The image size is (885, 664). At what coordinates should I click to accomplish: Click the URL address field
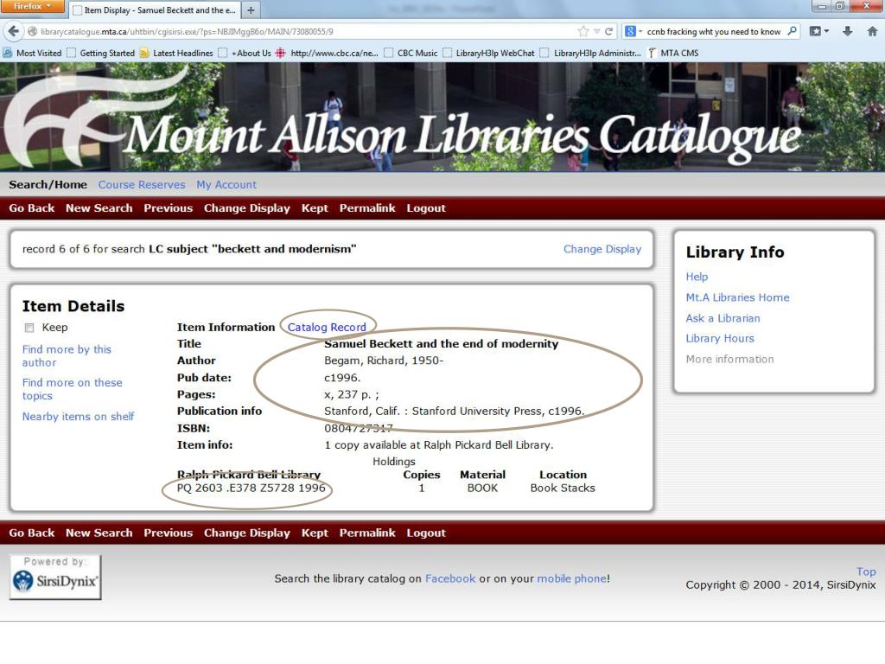pyautogui.click(x=305, y=32)
